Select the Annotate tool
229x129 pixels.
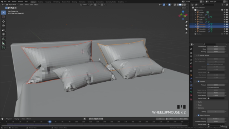coord(3,39)
